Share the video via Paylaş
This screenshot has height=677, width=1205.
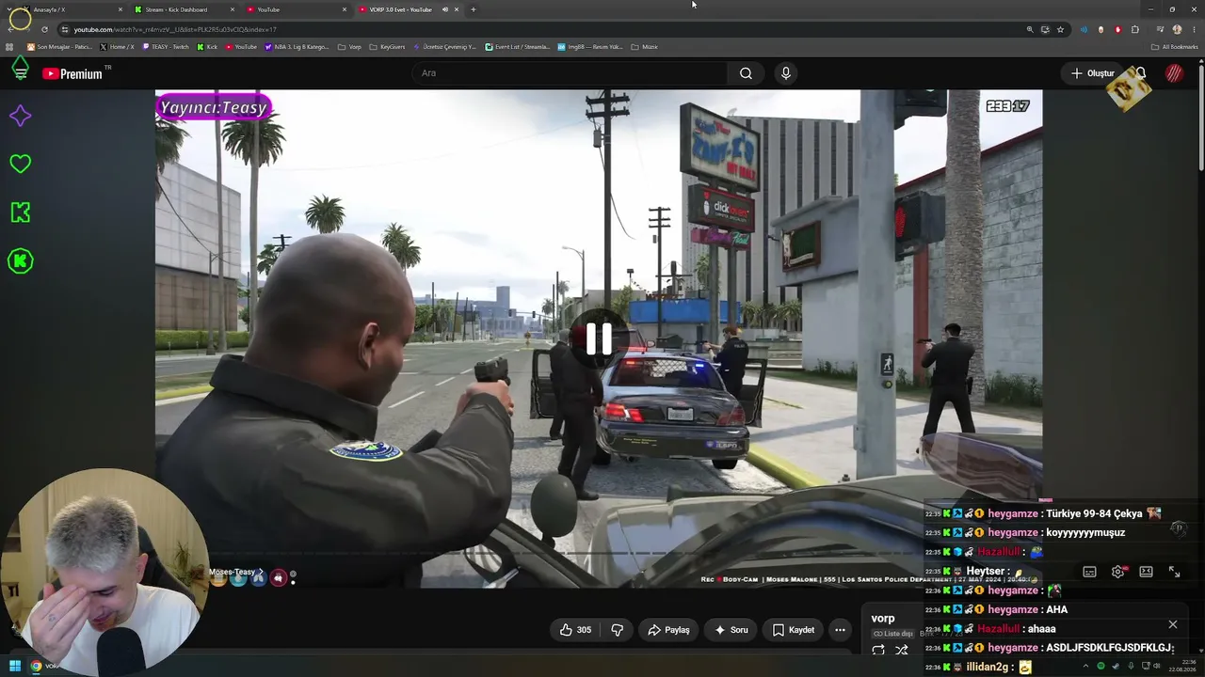point(668,630)
